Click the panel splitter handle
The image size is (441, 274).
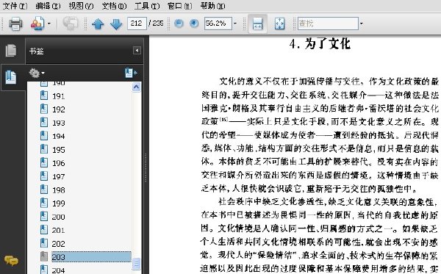click(146, 168)
